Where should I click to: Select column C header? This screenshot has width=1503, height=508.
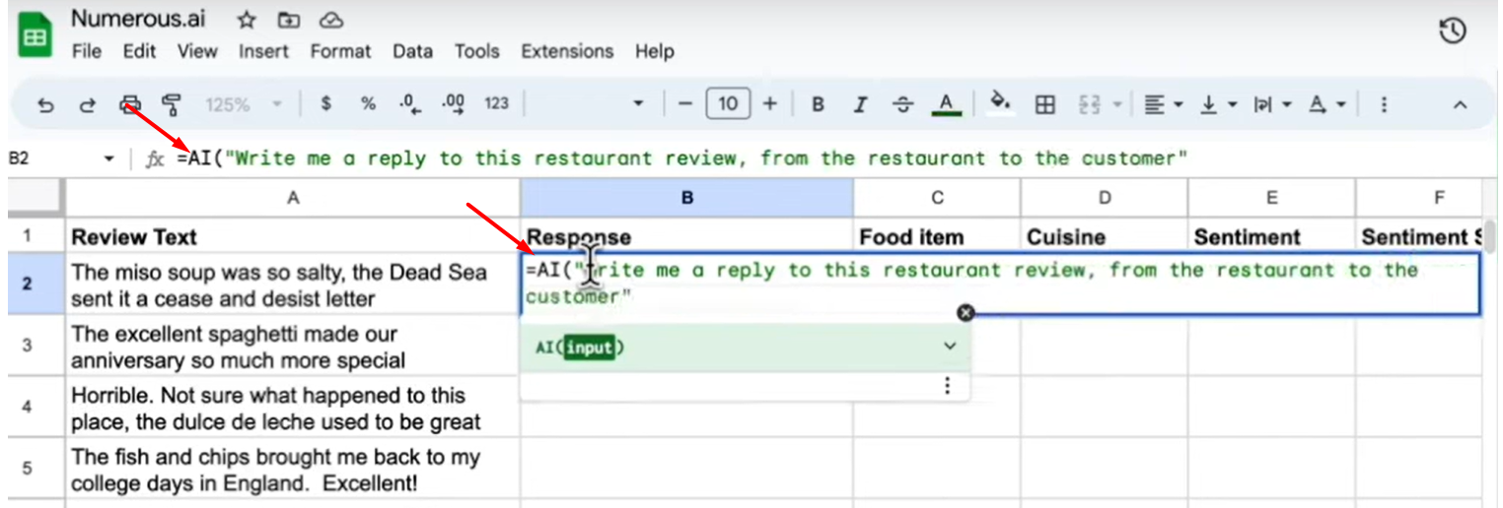(x=937, y=198)
